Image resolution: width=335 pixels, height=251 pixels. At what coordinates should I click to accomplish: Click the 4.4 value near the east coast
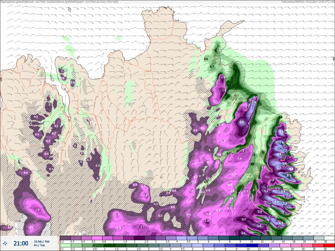coord(291,169)
